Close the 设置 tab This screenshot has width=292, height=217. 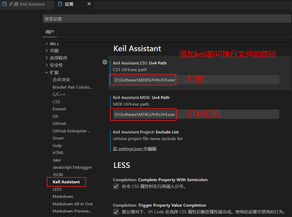coord(89,4)
